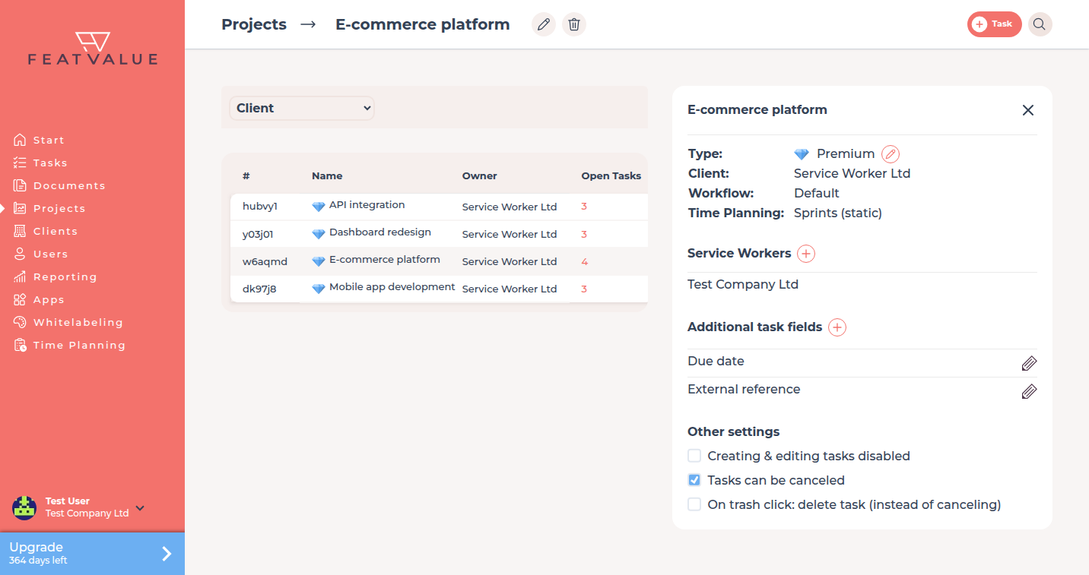Click diamond icon of Mobile app development row
Image resolution: width=1089 pixels, height=575 pixels.
coord(319,289)
